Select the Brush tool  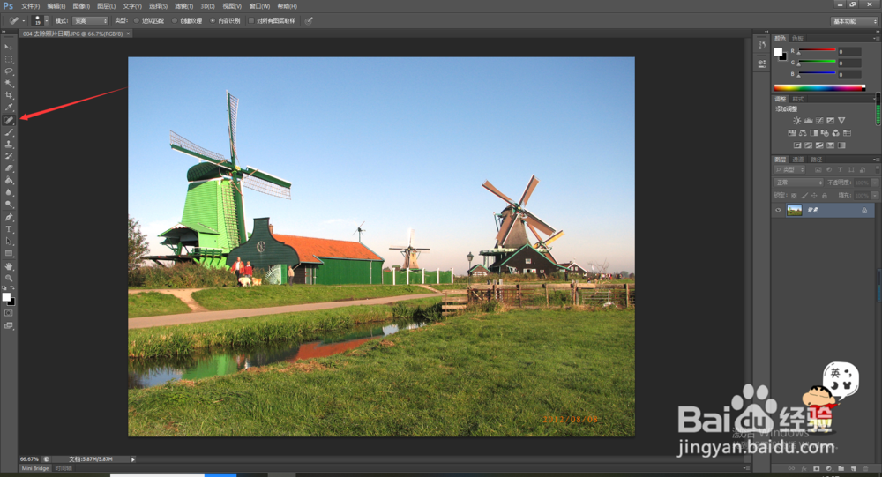[x=9, y=133]
